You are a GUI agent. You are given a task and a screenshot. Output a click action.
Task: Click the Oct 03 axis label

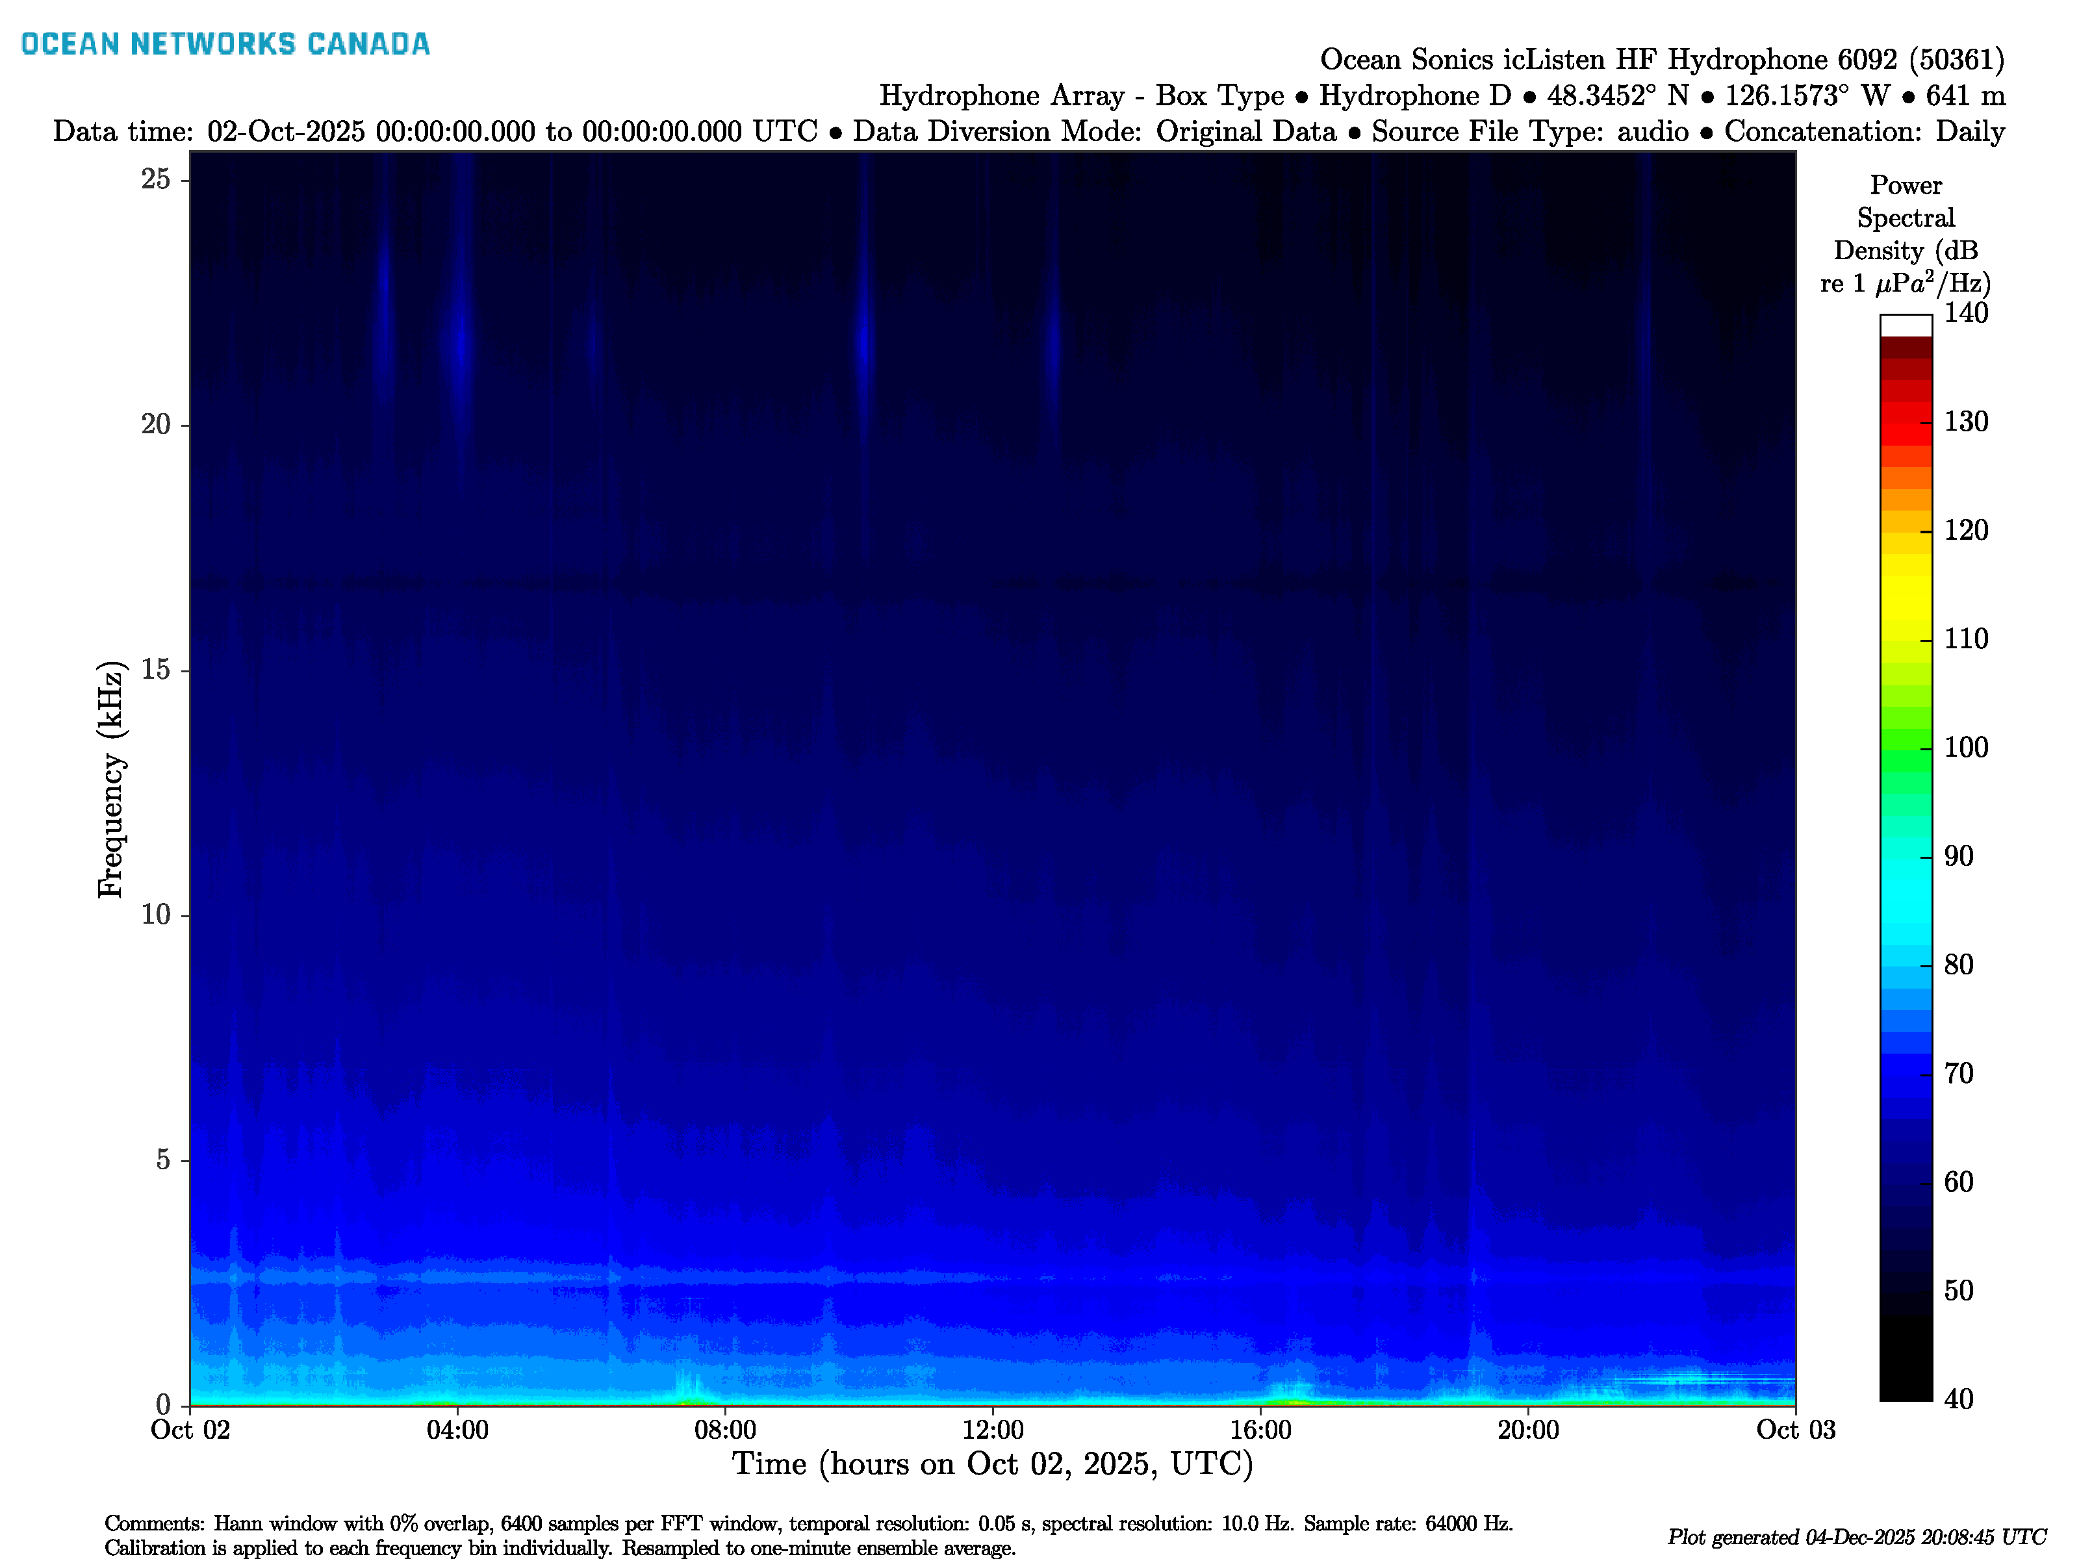(1795, 1430)
